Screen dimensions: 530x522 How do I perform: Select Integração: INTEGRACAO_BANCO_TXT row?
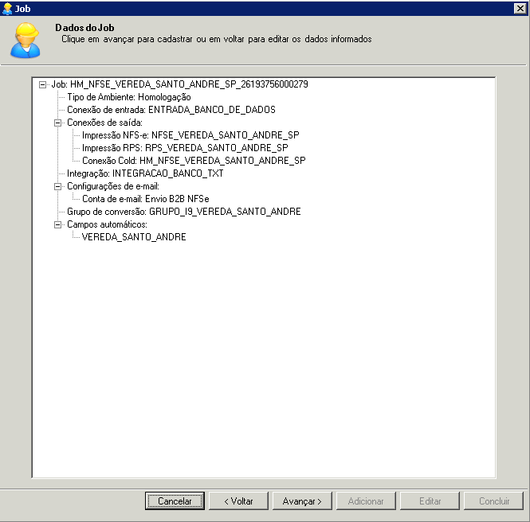tap(145, 173)
